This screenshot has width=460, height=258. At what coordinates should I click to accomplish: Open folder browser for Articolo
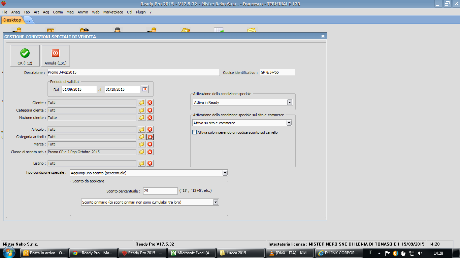pos(142,129)
